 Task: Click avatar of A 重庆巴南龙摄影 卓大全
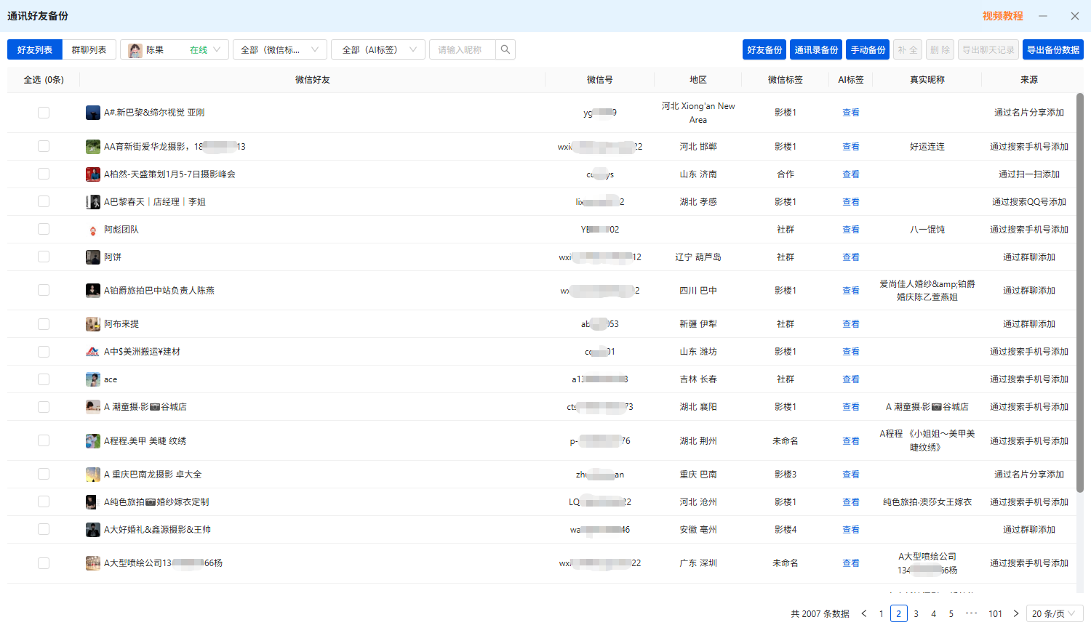click(x=93, y=475)
